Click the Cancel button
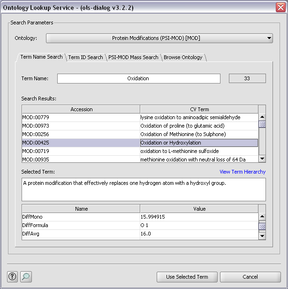The height and width of the screenshot is (289, 288). coord(250,277)
